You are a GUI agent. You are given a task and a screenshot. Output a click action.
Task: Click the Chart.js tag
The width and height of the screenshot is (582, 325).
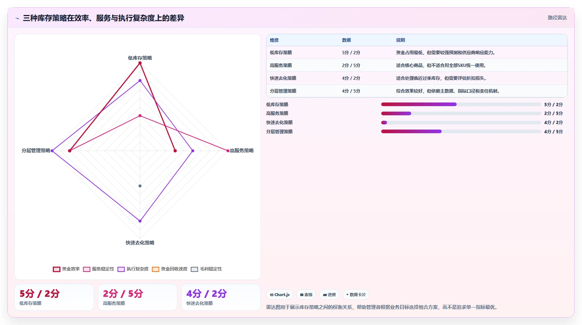[x=280, y=295]
